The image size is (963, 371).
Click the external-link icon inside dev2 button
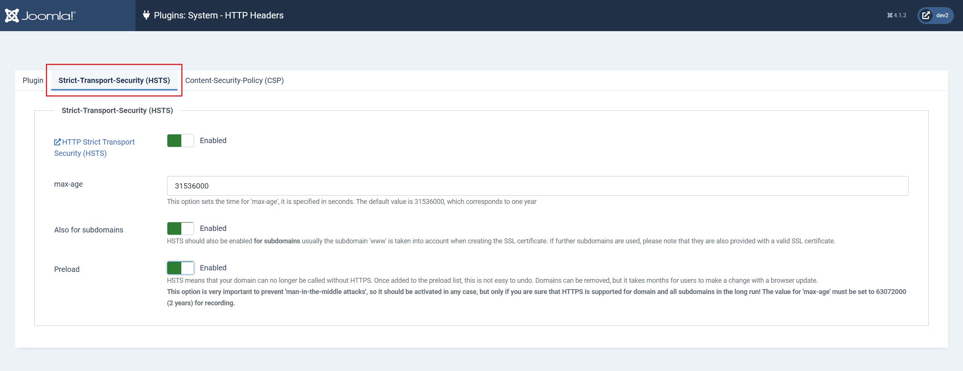[925, 15]
